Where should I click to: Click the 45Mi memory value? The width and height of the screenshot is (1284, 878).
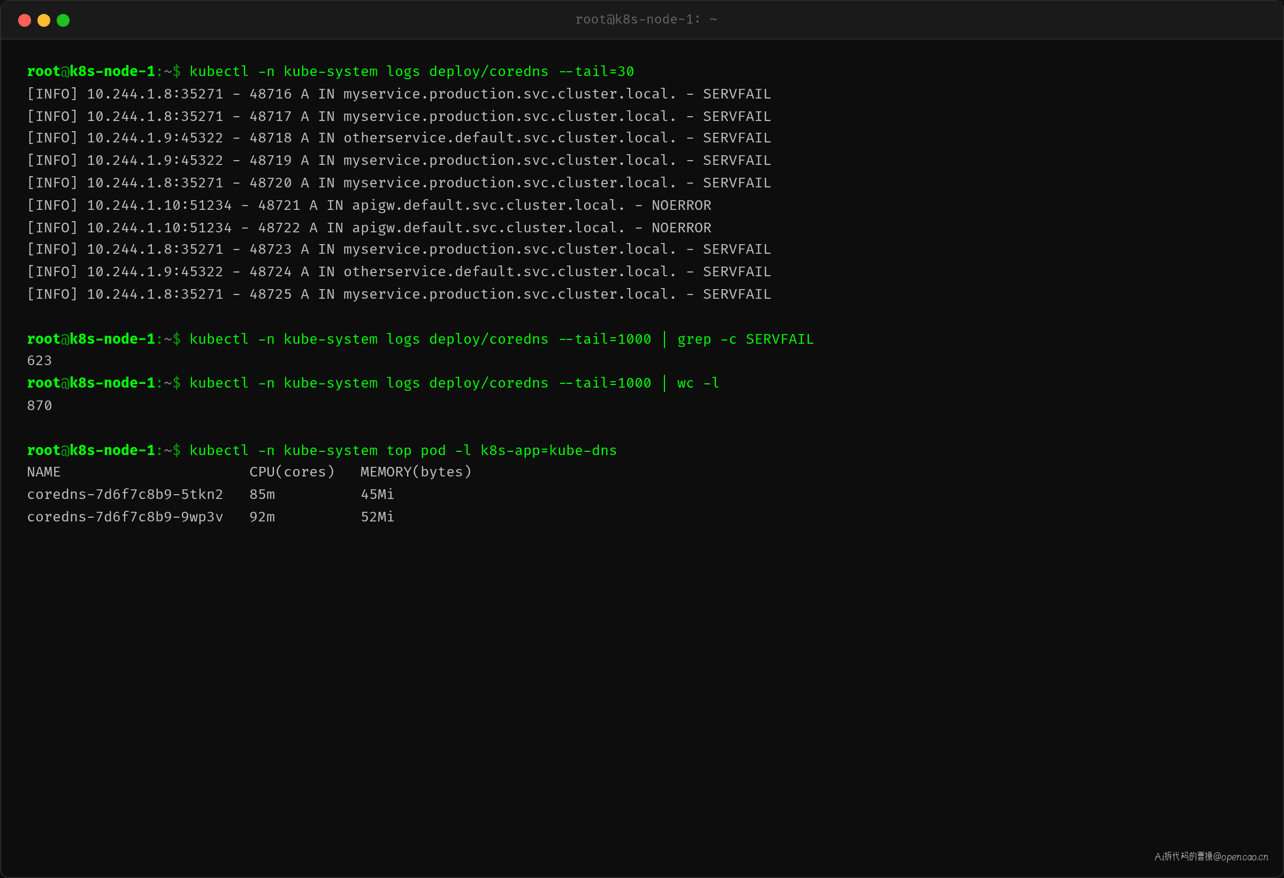[x=377, y=495]
